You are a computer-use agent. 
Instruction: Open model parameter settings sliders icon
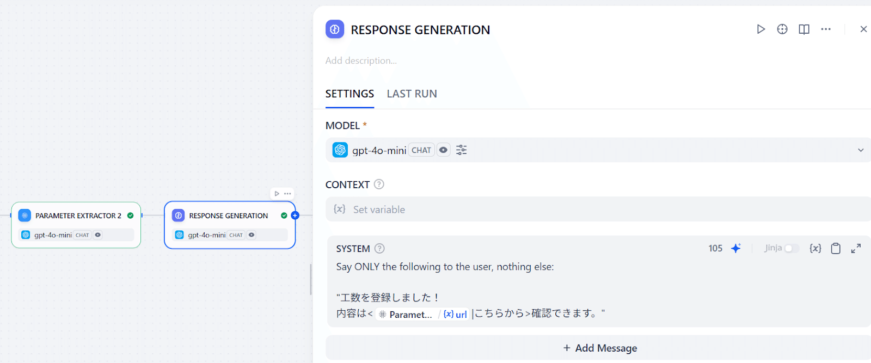[462, 150]
